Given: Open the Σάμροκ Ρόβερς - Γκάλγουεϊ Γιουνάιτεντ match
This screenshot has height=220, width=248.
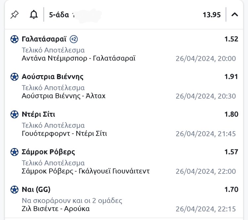Looking at the screenshot, I should point(85,171).
